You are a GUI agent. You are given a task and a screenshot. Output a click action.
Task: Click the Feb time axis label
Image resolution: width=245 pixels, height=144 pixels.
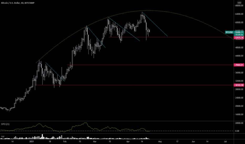[65, 141]
